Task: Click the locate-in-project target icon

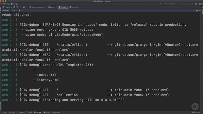Action: (14, 7)
